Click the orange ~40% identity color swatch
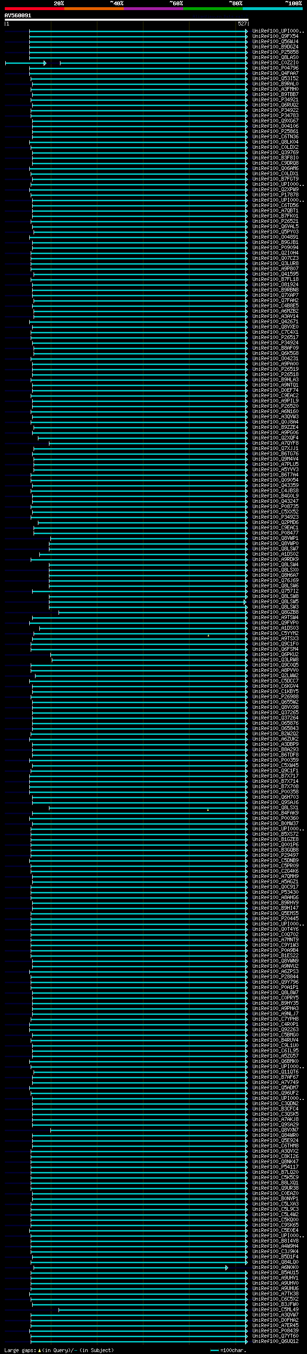This screenshot has width=307, height=1354. point(94,9)
